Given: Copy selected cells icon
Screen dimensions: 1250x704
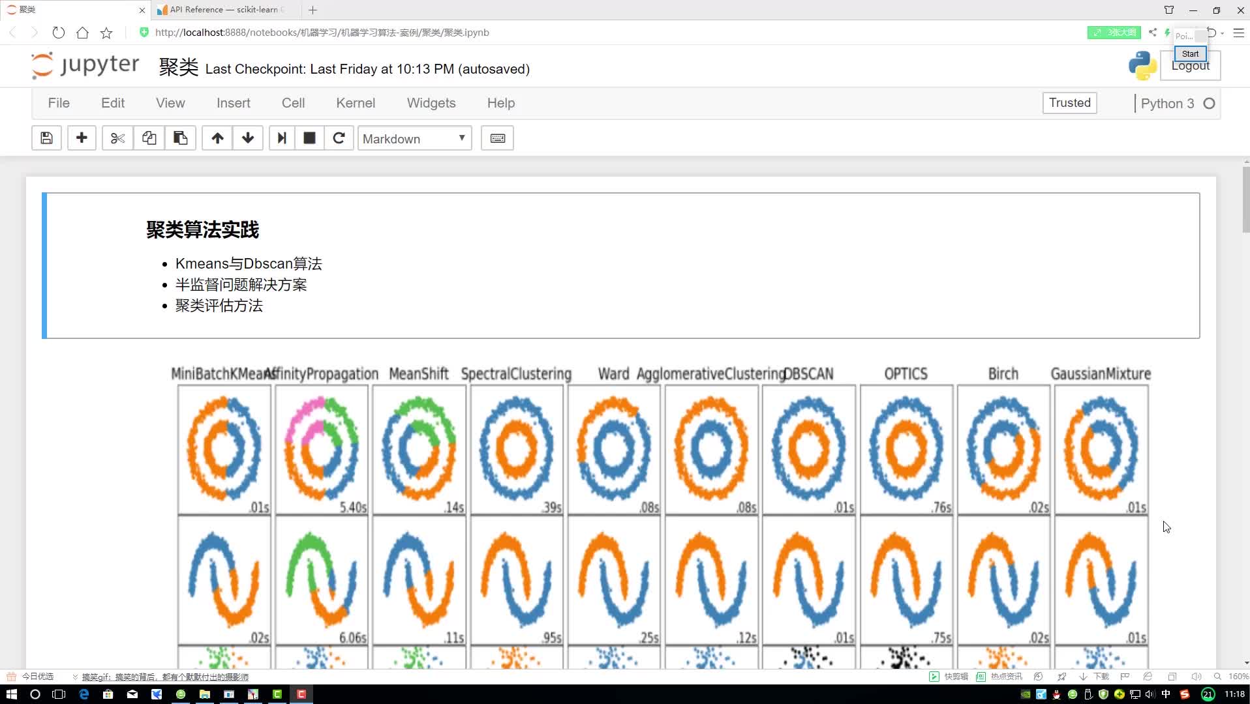Looking at the screenshot, I should click(149, 138).
